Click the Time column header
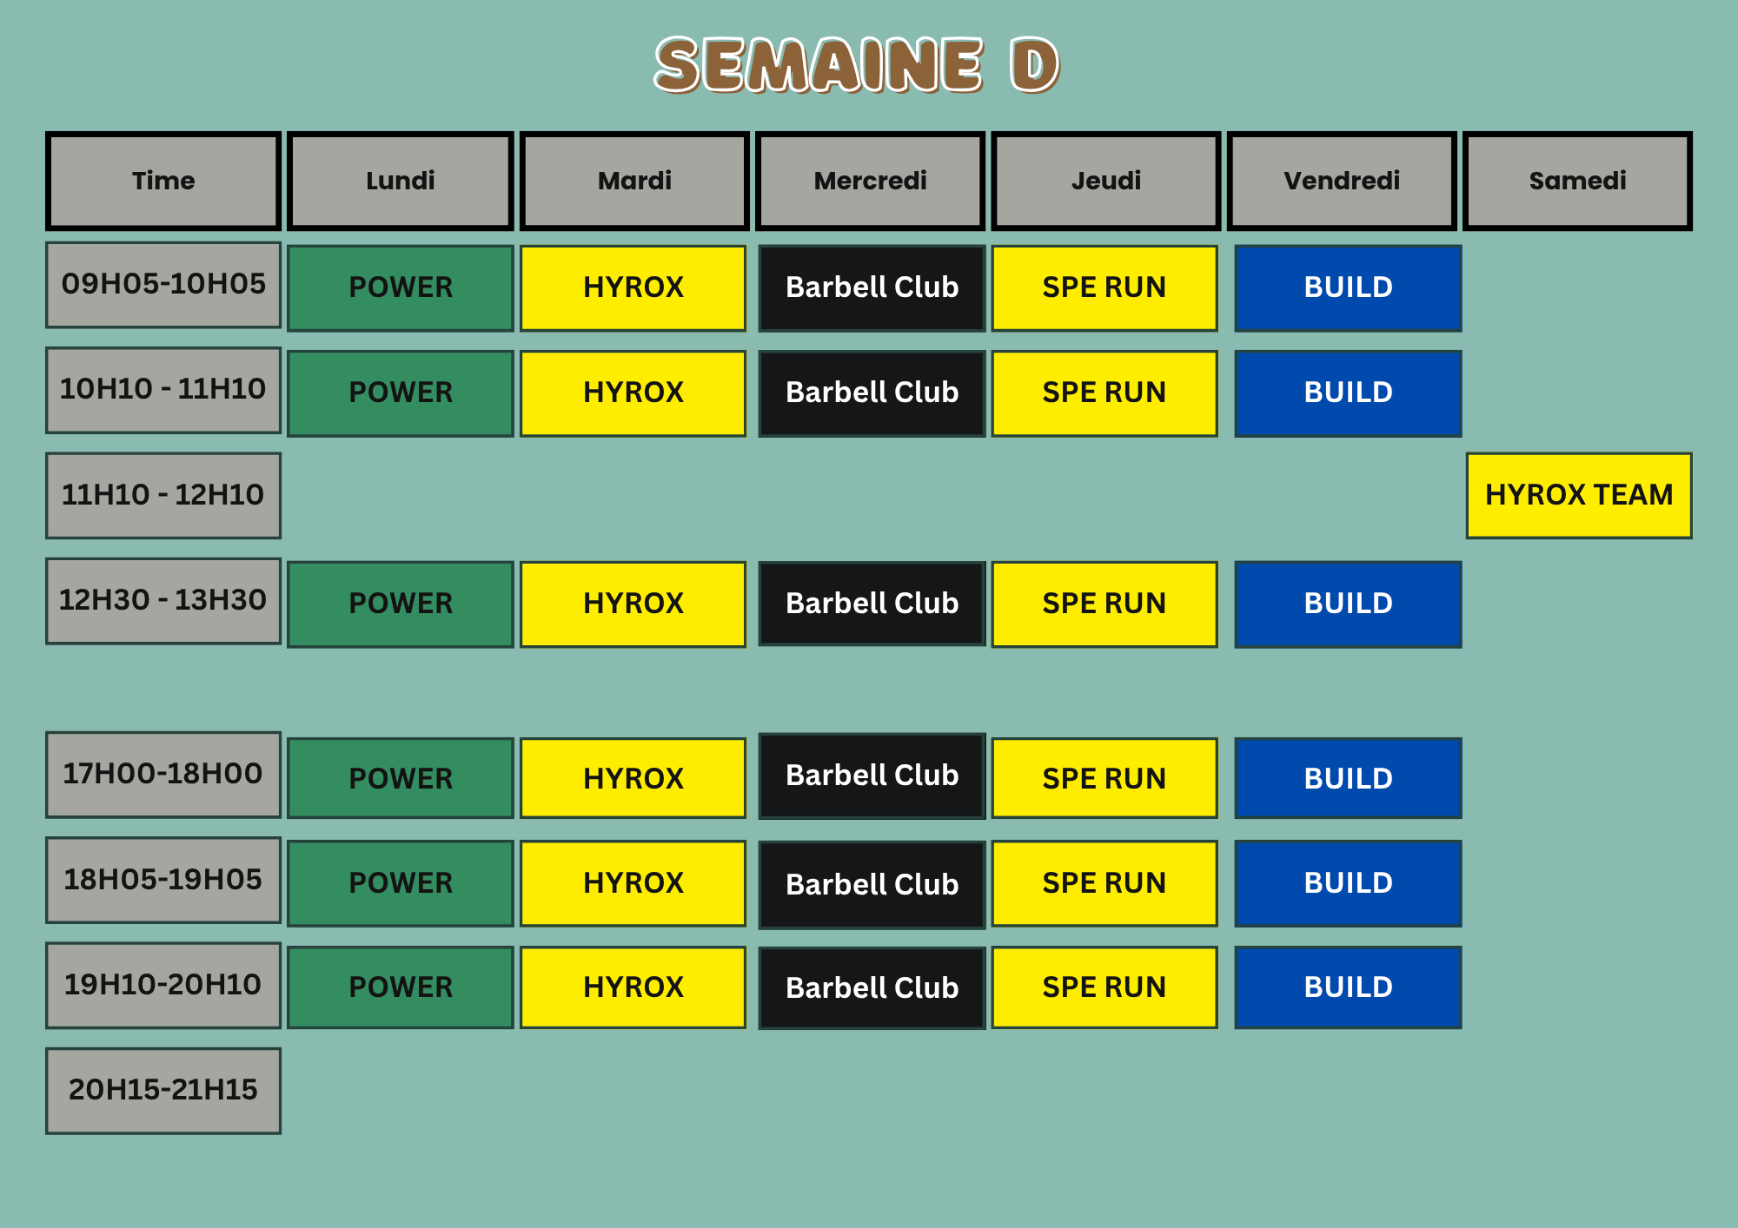The height and width of the screenshot is (1228, 1738). tap(163, 180)
